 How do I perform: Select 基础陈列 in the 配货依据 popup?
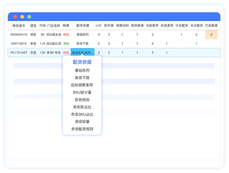pos(82,70)
